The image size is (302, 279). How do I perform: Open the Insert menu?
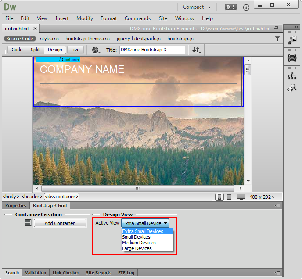62,18
